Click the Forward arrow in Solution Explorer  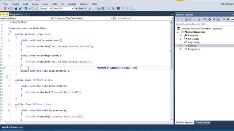click(182, 19)
